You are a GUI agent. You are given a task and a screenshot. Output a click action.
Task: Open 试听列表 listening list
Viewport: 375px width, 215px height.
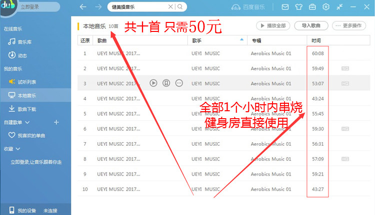point(22,82)
